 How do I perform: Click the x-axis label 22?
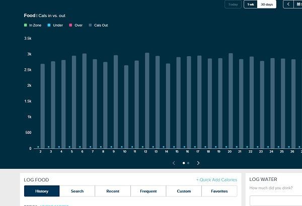click(x=250, y=151)
